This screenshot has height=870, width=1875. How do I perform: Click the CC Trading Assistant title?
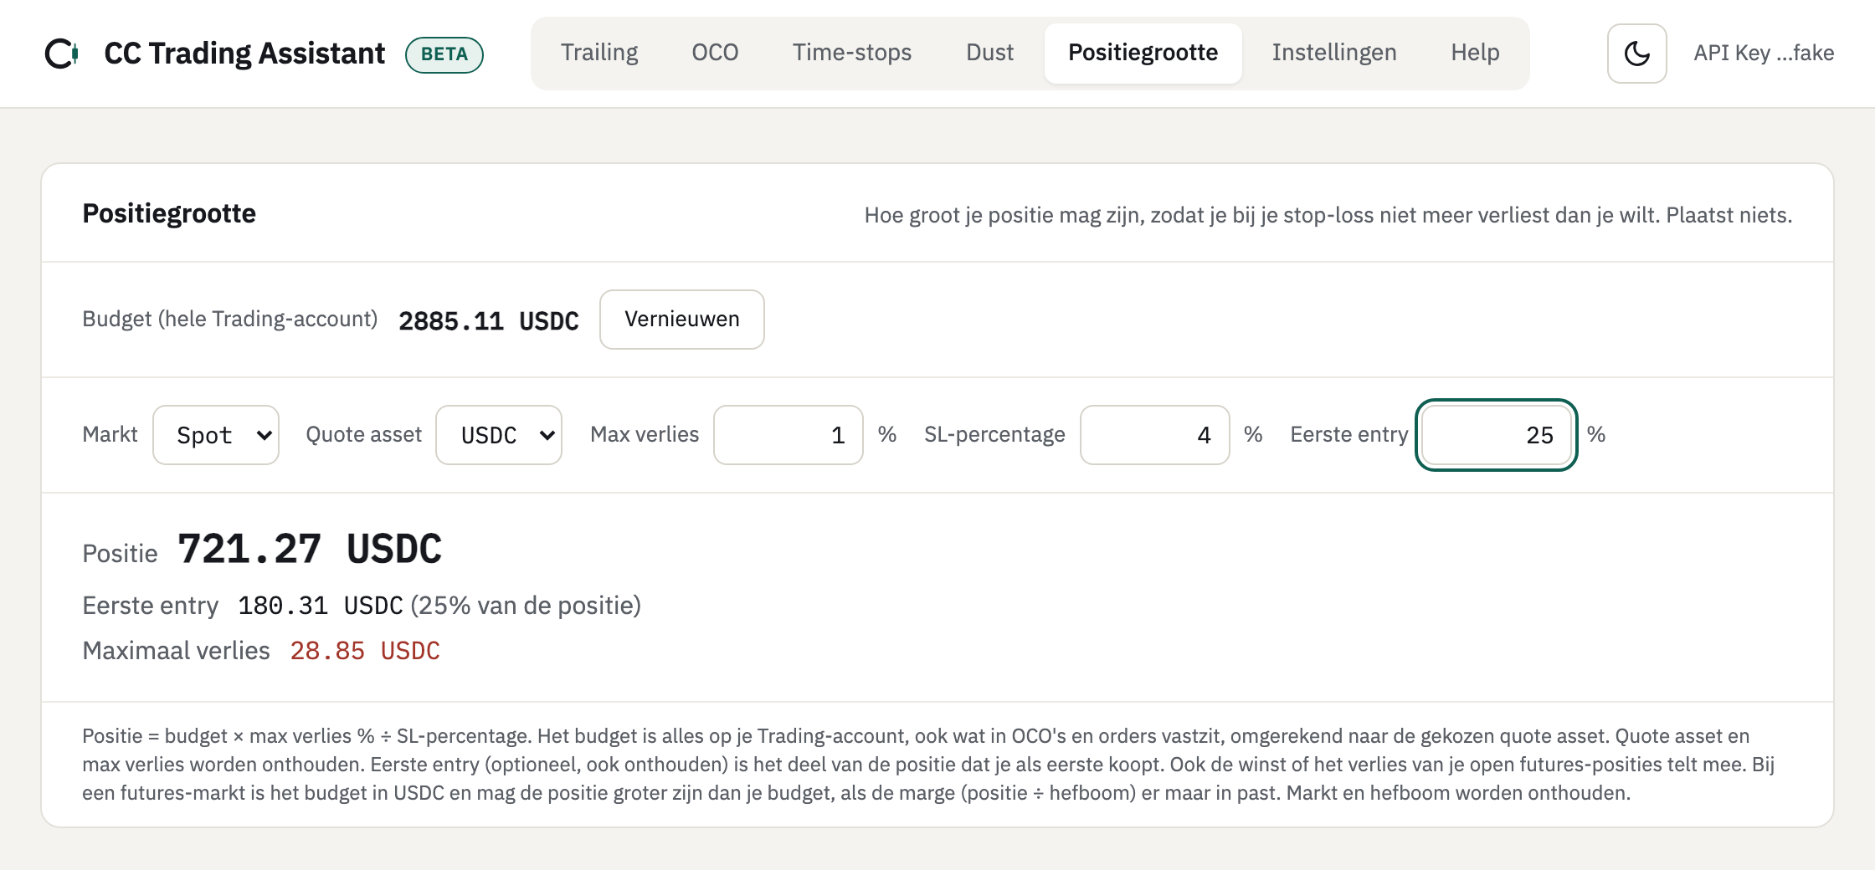coord(244,54)
